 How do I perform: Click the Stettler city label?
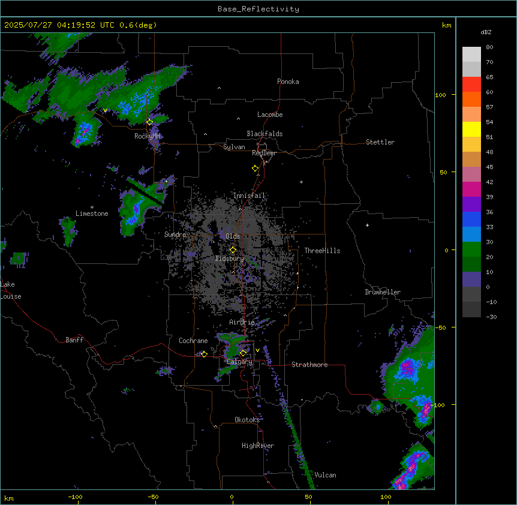380,142
